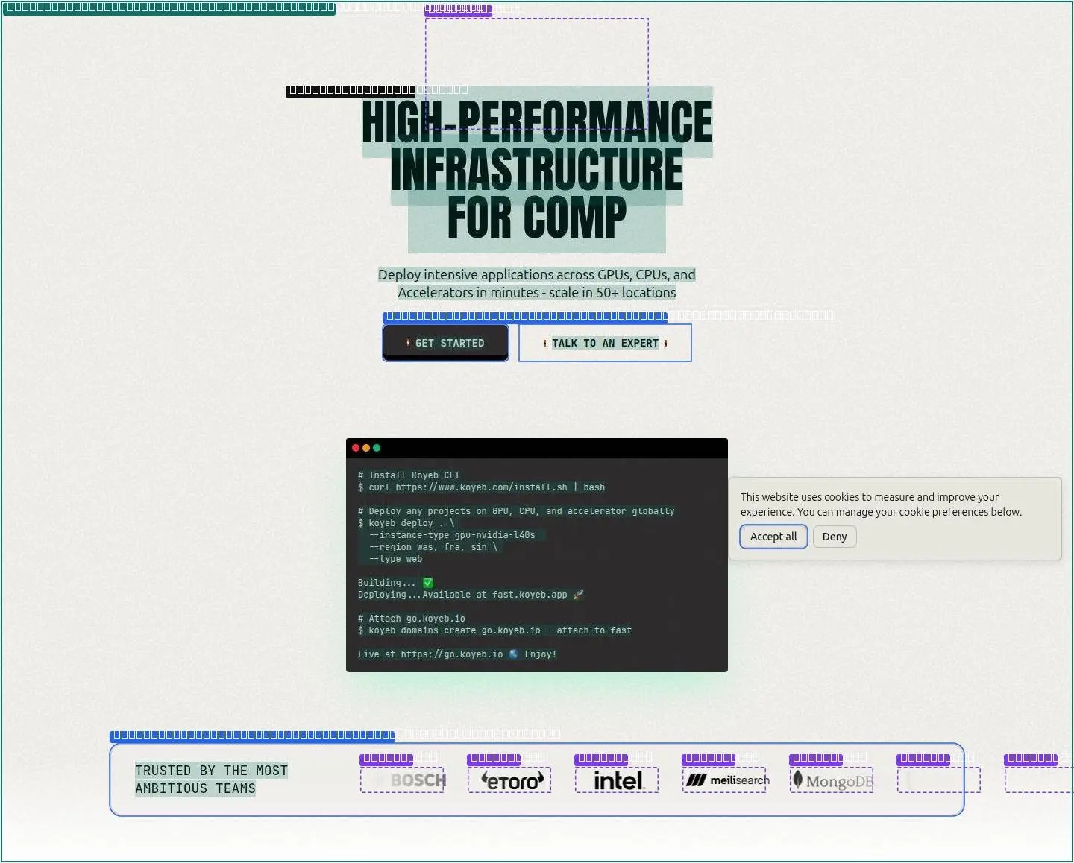Click the red dot in the terminal title bar

point(356,448)
